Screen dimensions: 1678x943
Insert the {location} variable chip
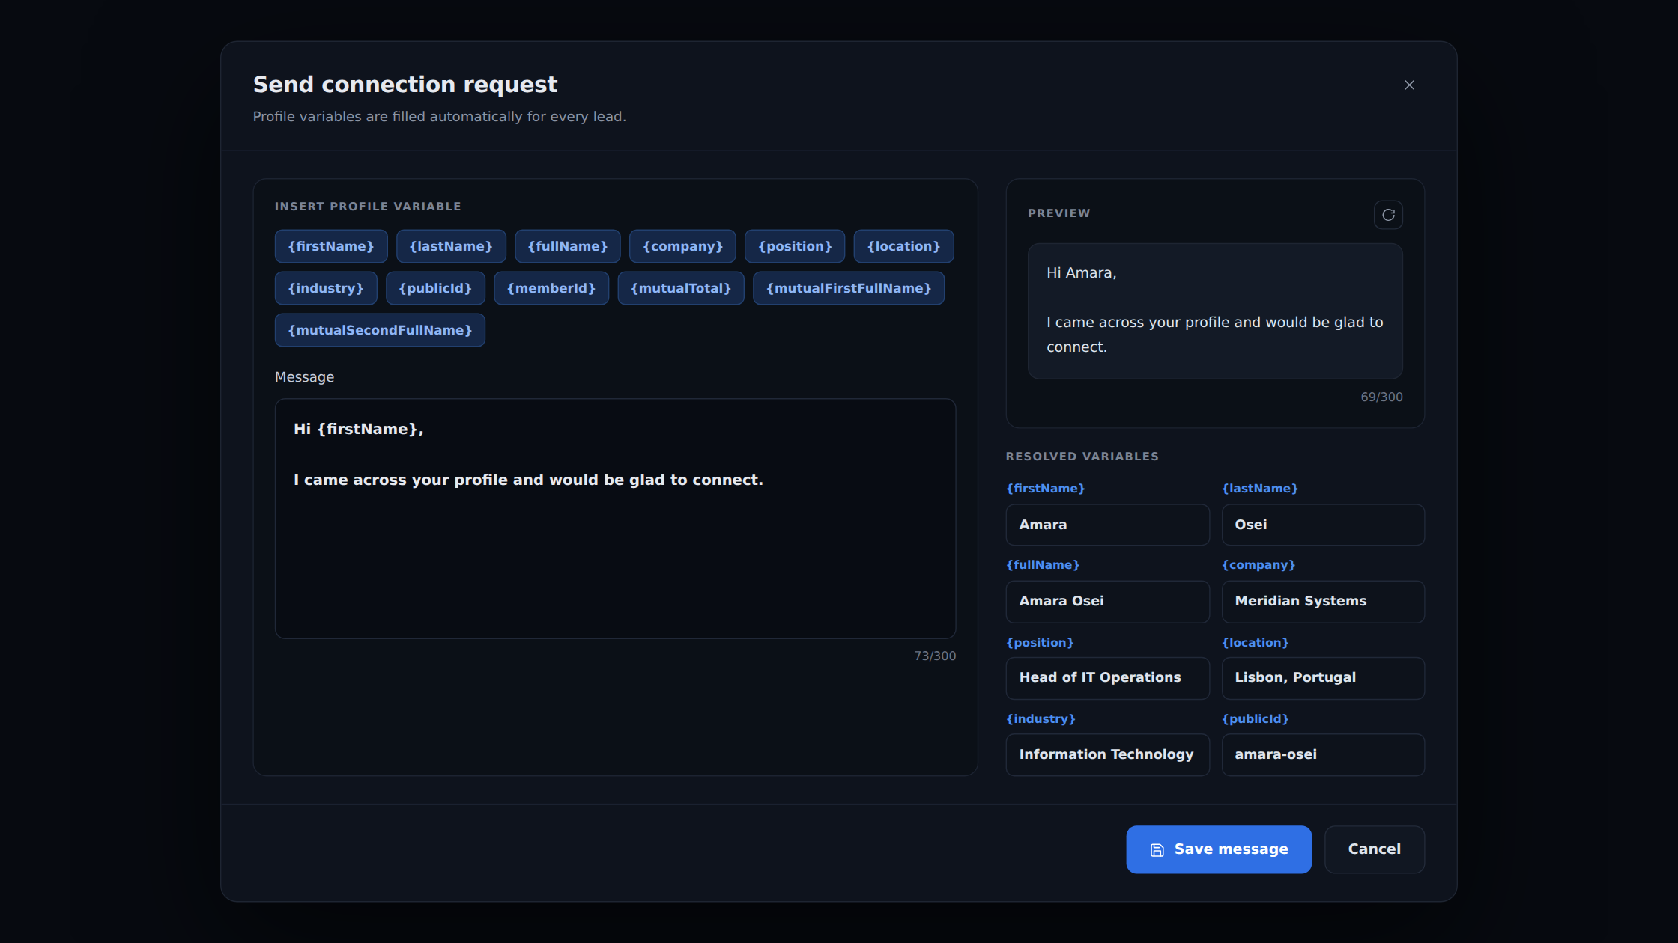(x=903, y=246)
